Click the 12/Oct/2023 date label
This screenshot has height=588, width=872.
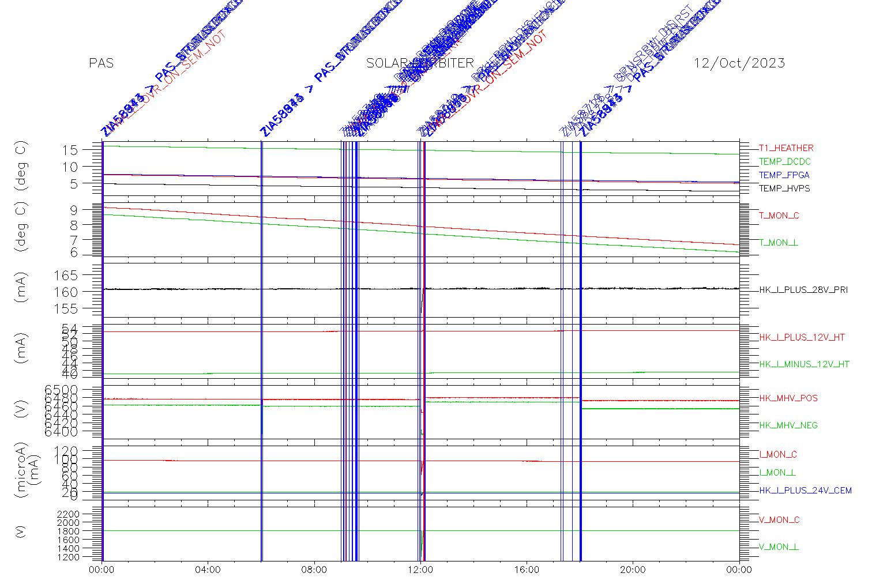coord(739,63)
